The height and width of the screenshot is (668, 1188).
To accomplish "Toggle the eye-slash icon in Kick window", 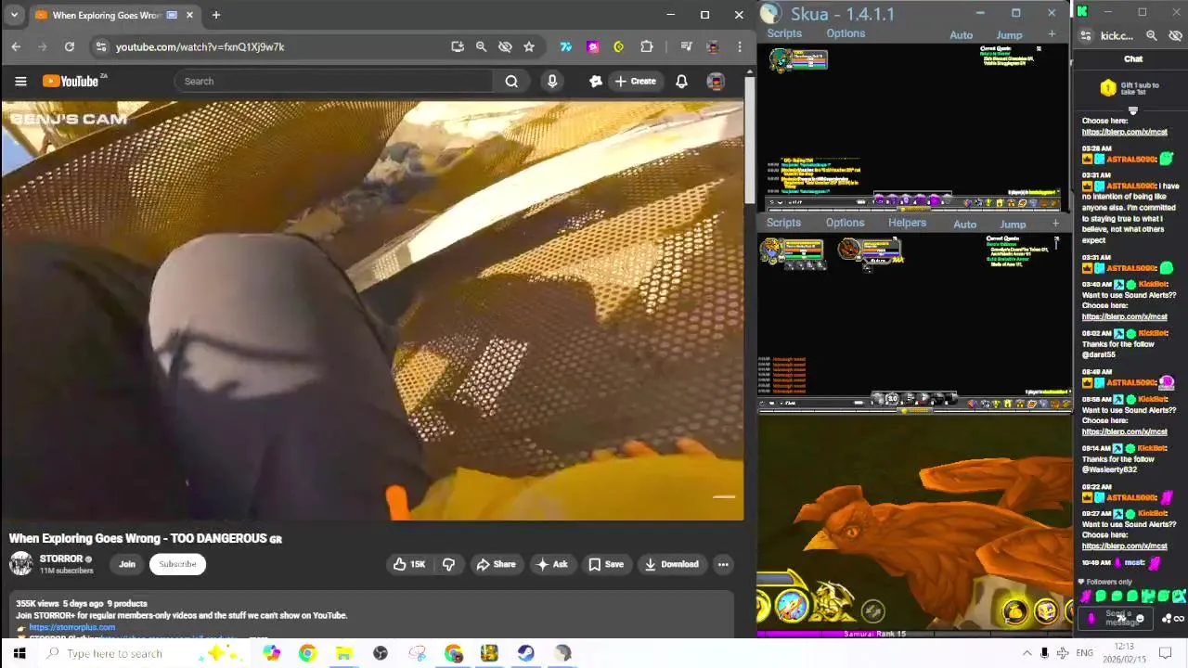I will coord(1175,36).
